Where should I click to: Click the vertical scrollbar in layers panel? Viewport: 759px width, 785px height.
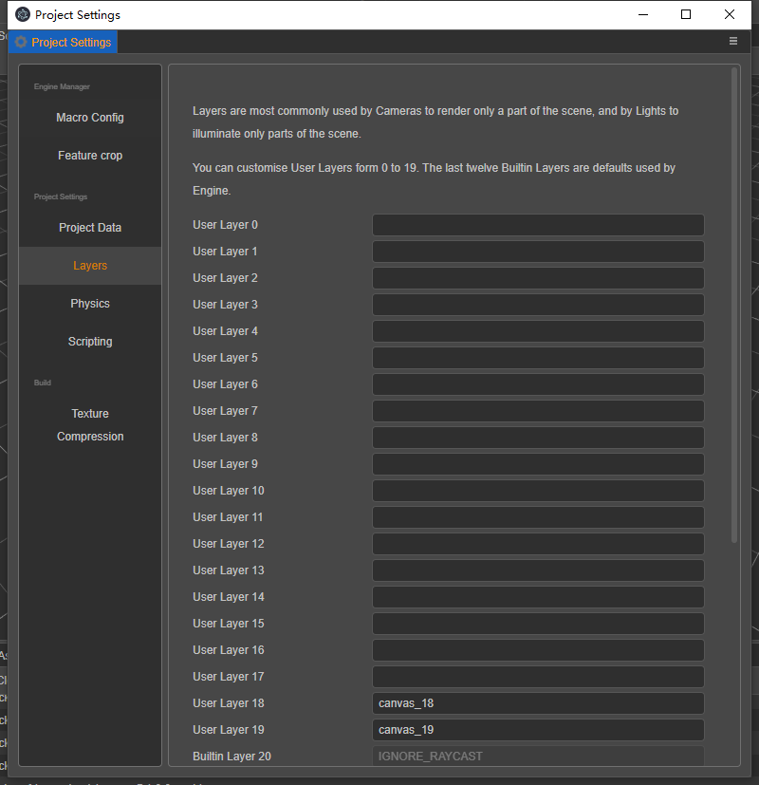(734, 304)
